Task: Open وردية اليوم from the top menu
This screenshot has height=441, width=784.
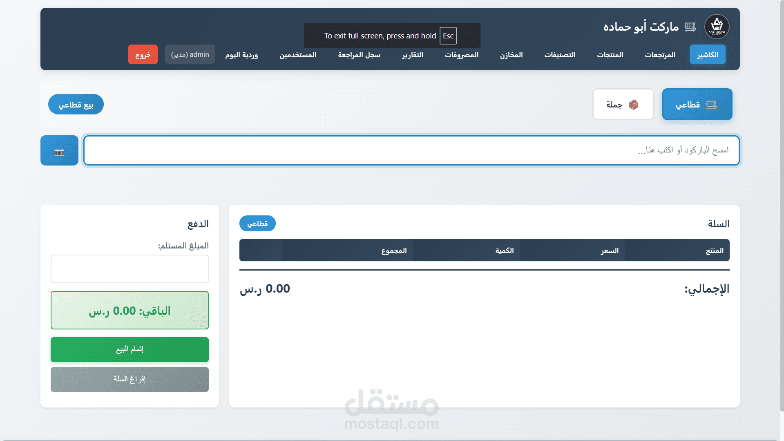Action: (x=241, y=54)
